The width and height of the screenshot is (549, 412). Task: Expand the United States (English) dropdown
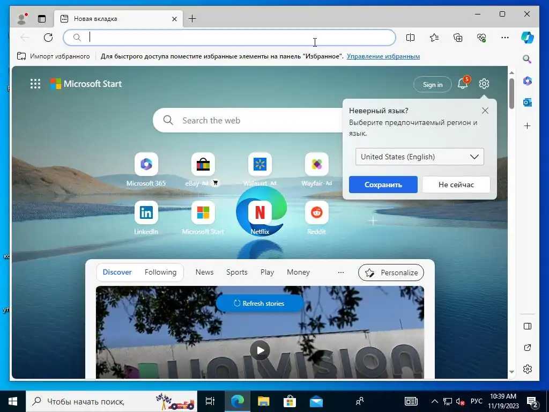(x=420, y=157)
